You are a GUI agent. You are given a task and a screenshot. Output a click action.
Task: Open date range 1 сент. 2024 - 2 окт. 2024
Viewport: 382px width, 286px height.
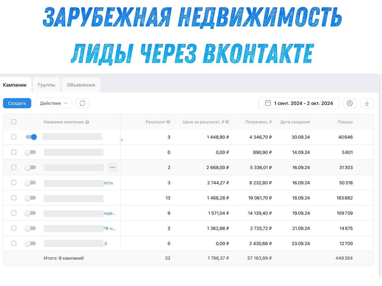(x=299, y=103)
